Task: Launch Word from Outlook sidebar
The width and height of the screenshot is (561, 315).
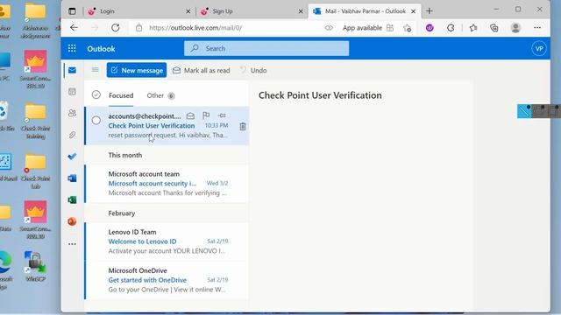Action: [x=72, y=178]
